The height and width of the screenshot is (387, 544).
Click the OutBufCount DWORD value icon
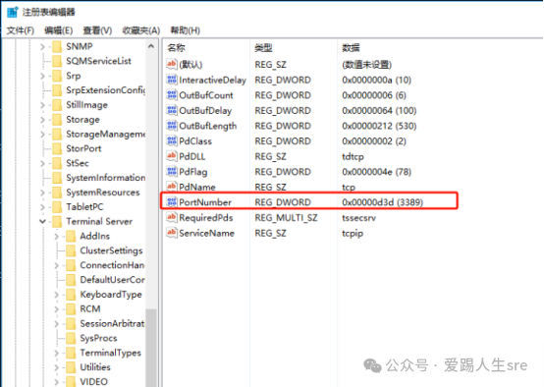pyautogui.click(x=172, y=95)
